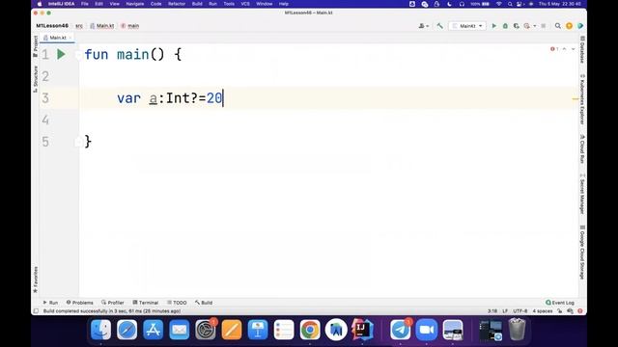Open the Run tool window tab

pos(50,303)
